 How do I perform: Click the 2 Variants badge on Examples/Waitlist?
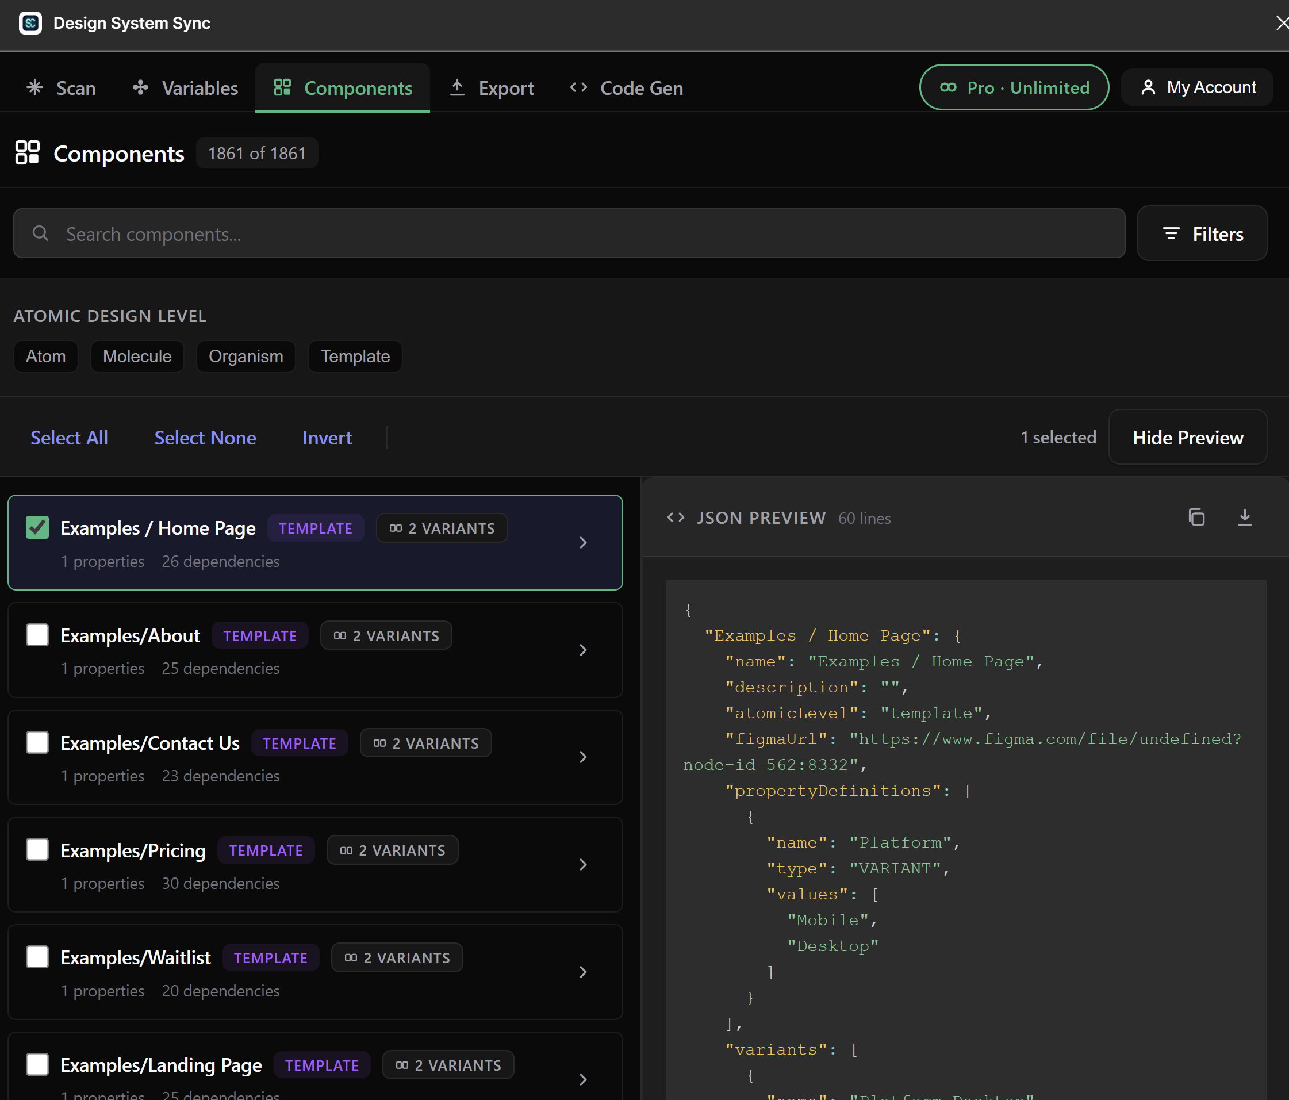(x=397, y=958)
